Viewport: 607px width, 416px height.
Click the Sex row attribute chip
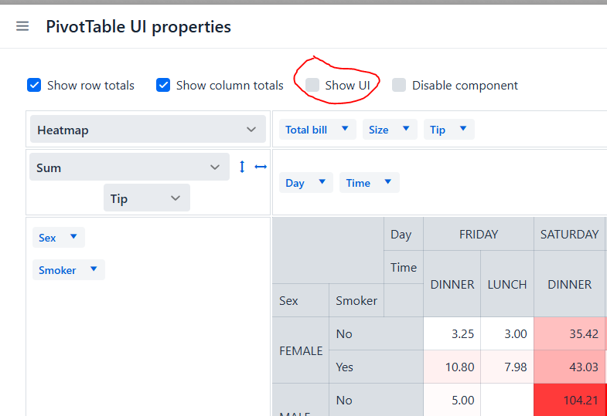(48, 238)
